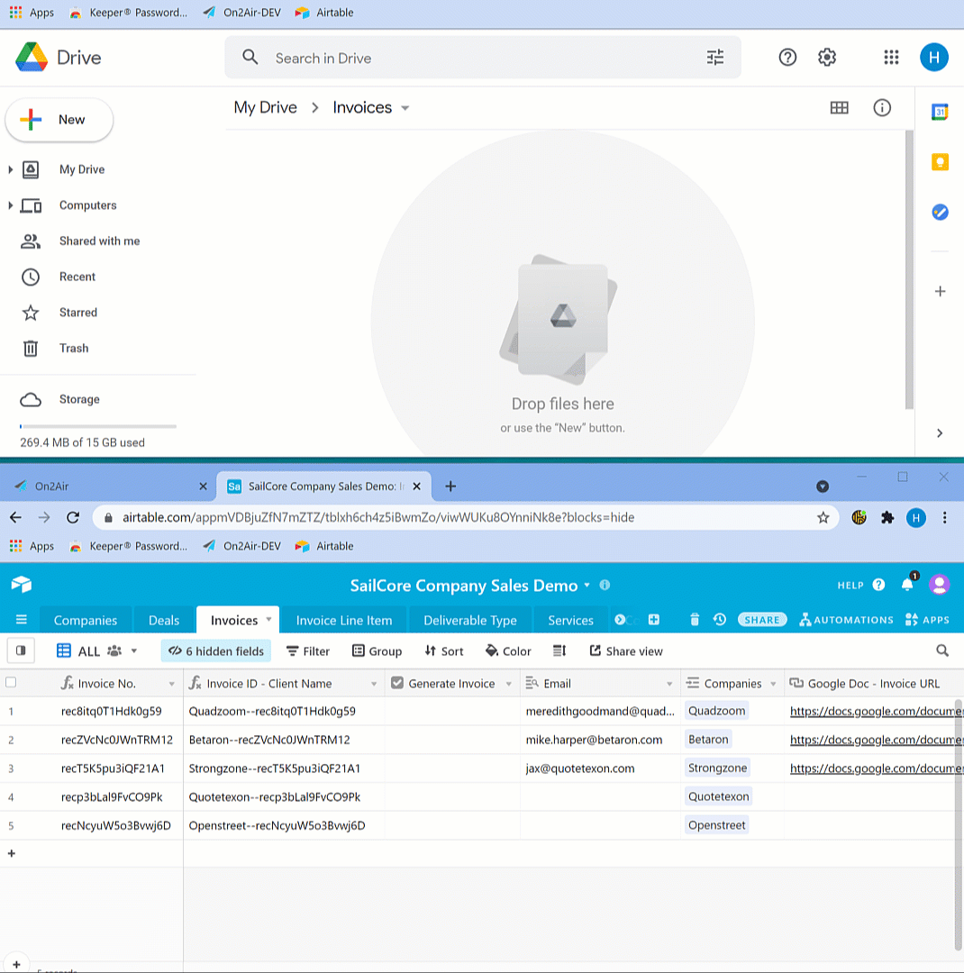This screenshot has width=964, height=973.
Task: Open the Google Doc link for Betaron's invoice
Action: 874,740
